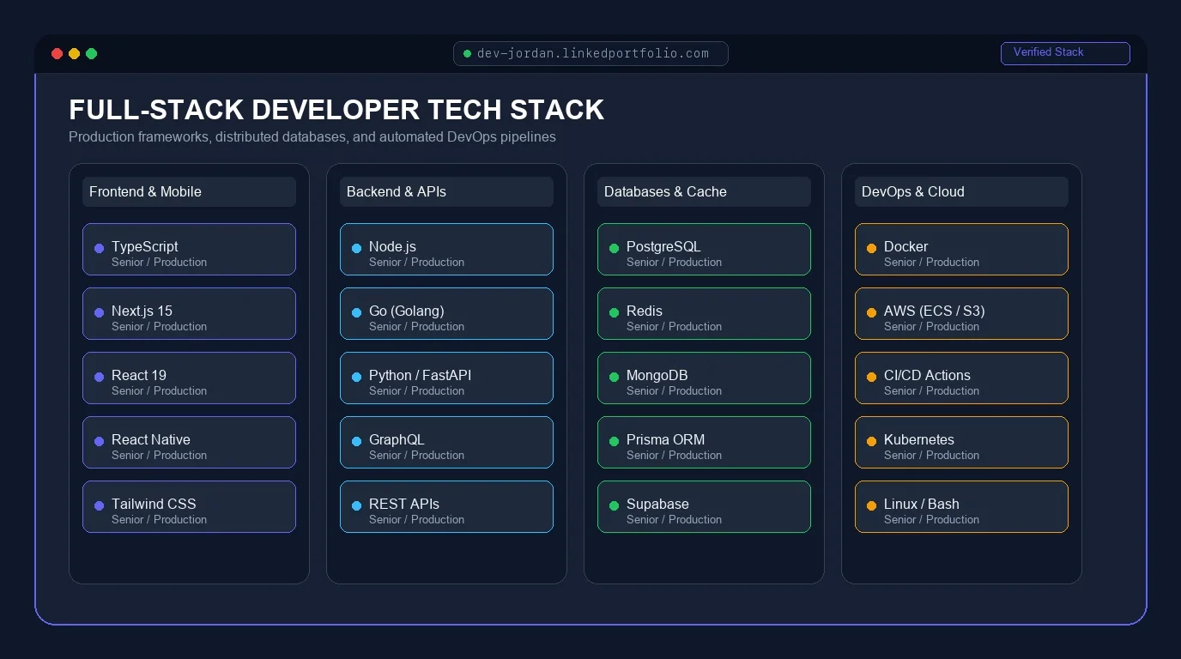This screenshot has width=1181, height=659.
Task: Click the purple dot beside Next.js 15
Action: pos(99,312)
